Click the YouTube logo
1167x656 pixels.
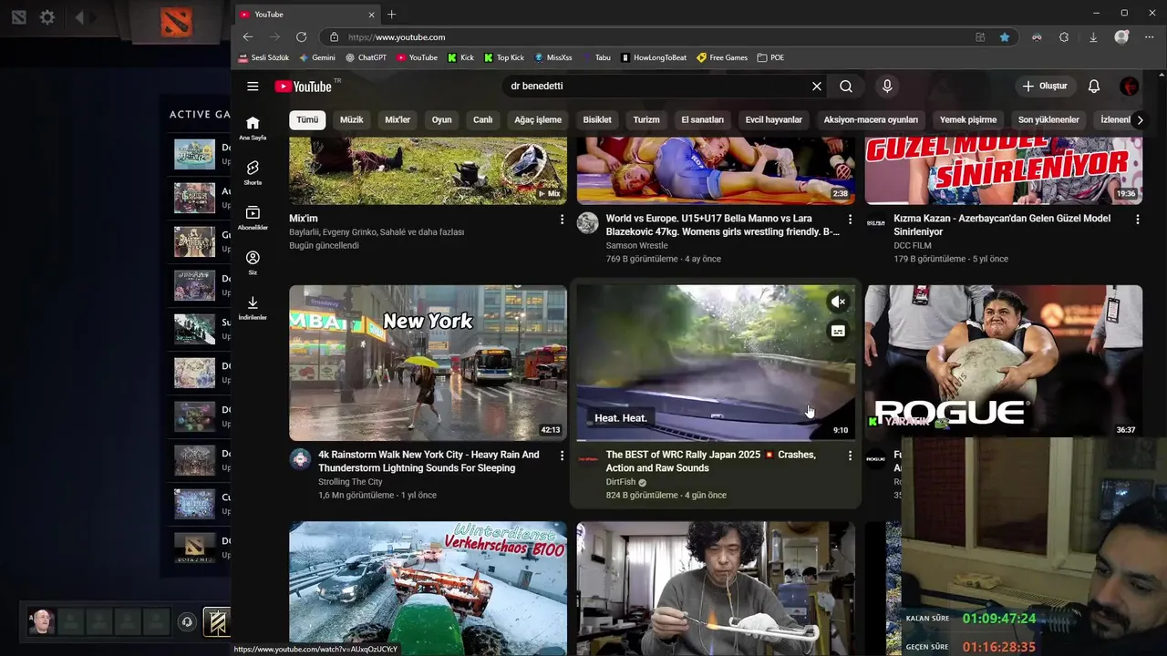pyautogui.click(x=303, y=87)
